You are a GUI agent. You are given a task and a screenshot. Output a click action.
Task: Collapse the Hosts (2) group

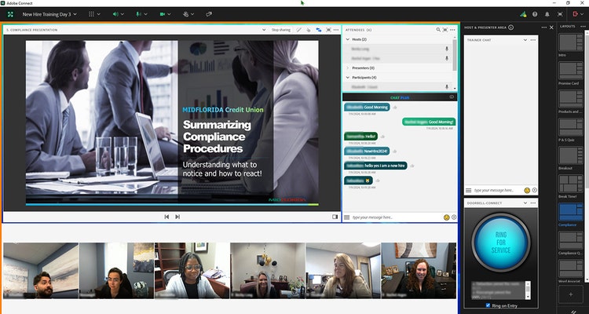click(347, 39)
